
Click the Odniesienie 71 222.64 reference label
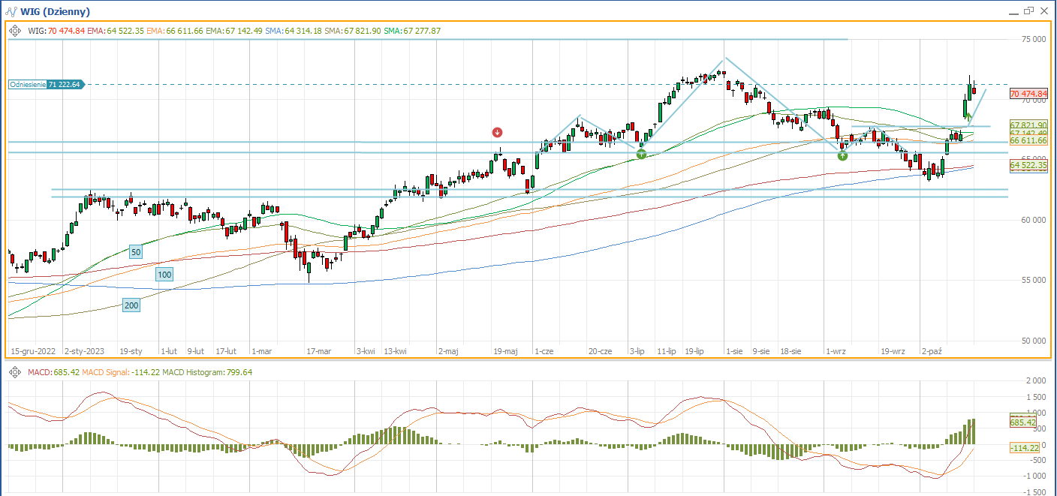point(45,85)
